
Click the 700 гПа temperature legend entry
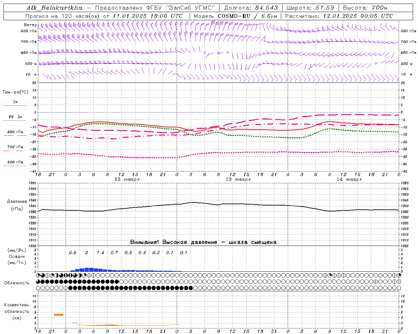click(x=15, y=147)
